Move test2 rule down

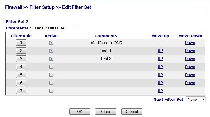pyautogui.click(x=190, y=59)
